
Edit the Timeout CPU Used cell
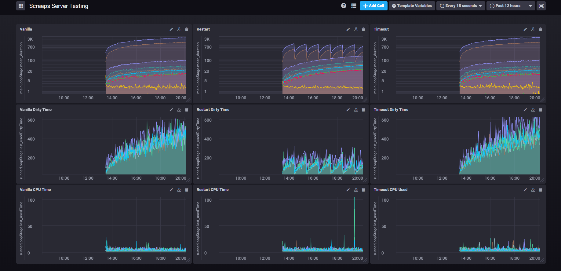pyautogui.click(x=525, y=190)
